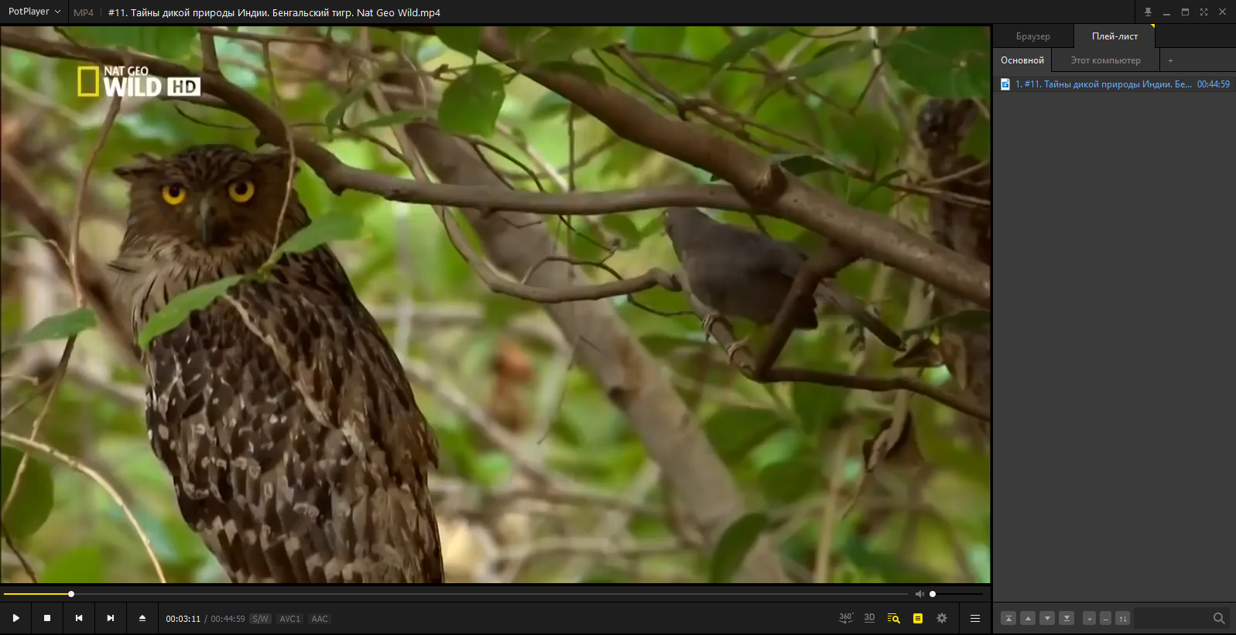
Task: Mute audio via the speaker icon
Action: pos(919,594)
